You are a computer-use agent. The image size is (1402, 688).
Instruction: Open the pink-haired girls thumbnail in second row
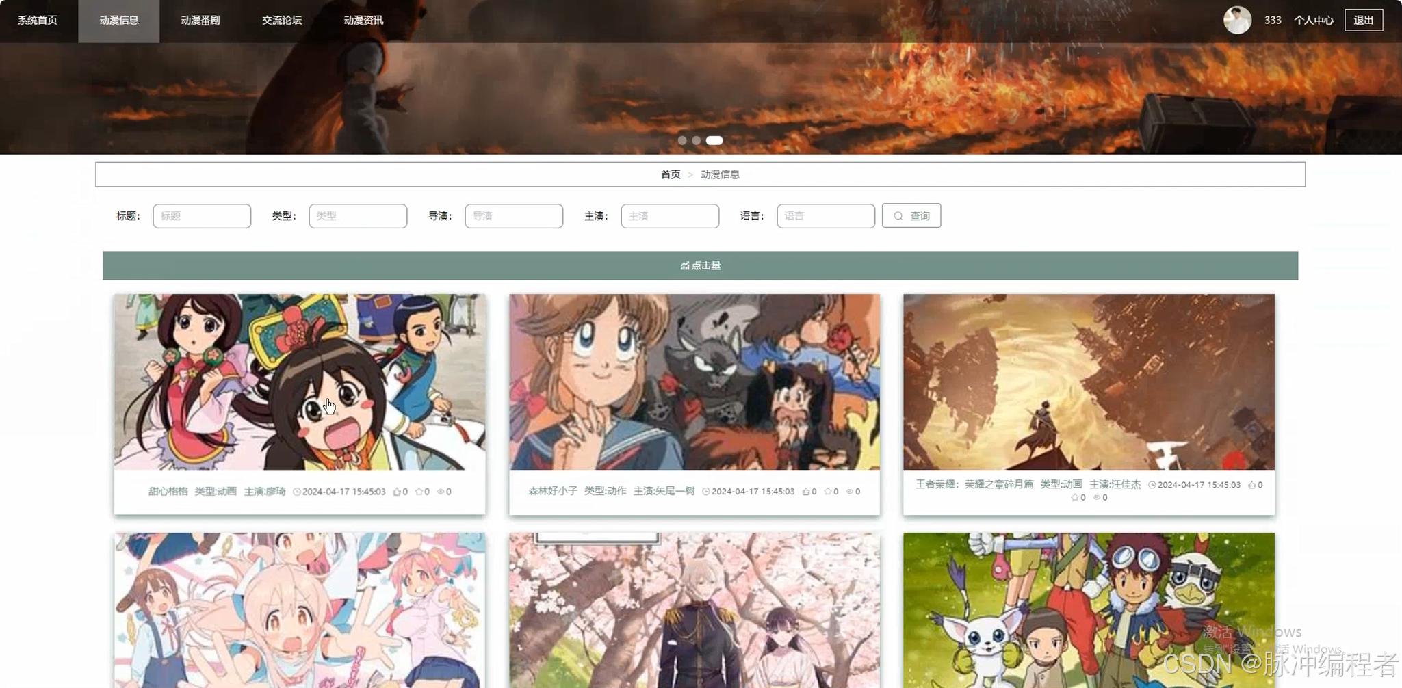(x=300, y=610)
